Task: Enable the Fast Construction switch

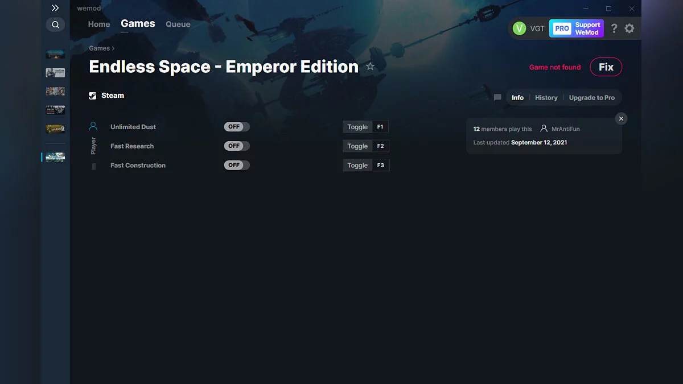Action: point(236,165)
